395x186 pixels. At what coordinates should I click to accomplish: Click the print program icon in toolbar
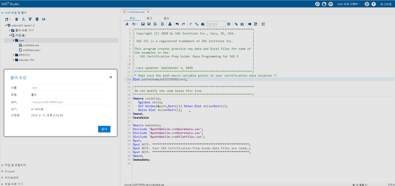pos(169,24)
